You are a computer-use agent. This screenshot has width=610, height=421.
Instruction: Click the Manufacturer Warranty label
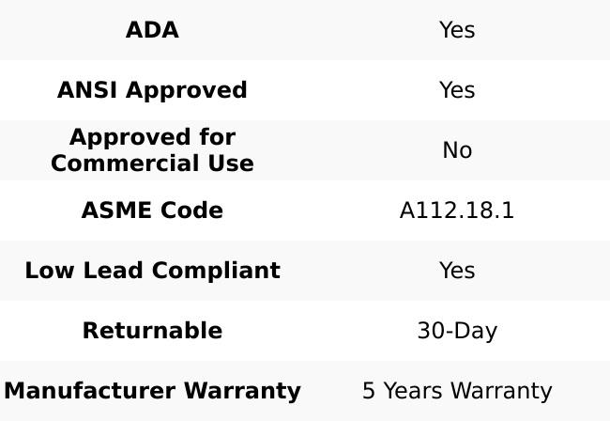click(152, 391)
